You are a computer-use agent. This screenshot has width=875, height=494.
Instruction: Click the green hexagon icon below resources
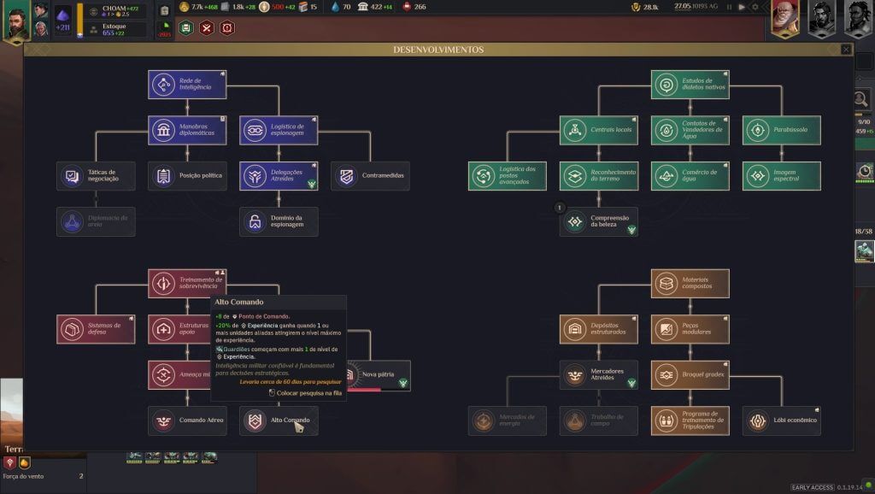(x=186, y=27)
